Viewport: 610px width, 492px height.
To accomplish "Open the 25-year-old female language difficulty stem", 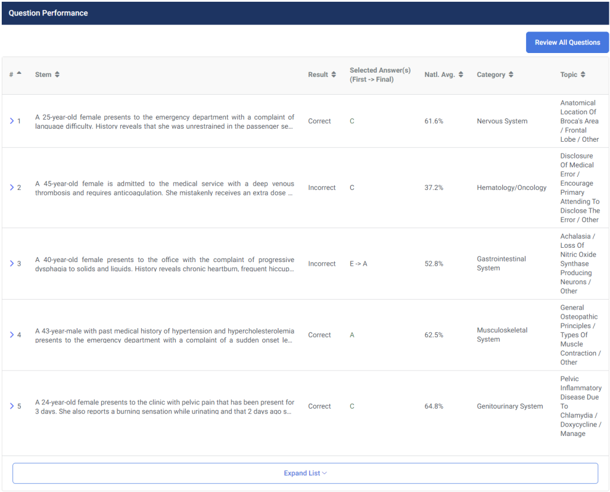I will [164, 122].
